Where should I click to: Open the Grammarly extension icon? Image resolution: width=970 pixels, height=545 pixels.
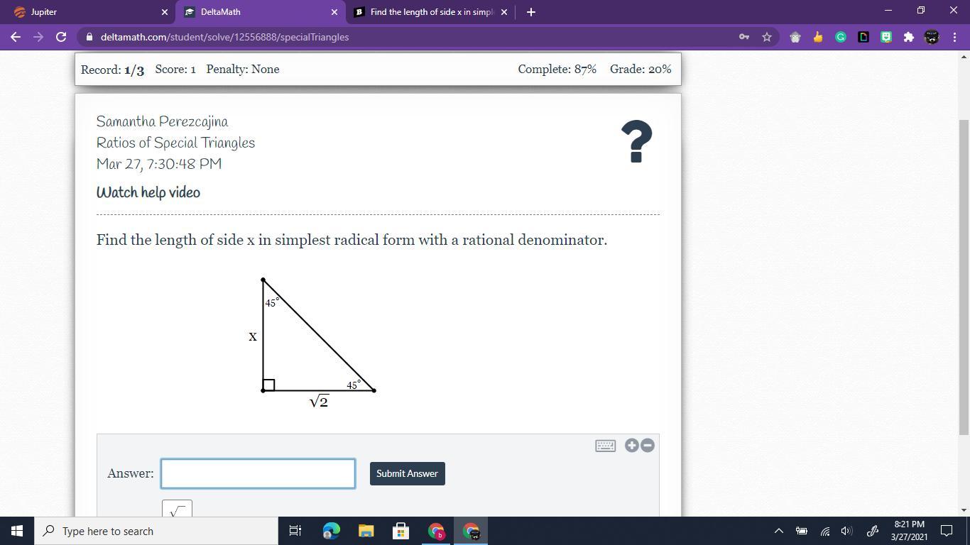(x=841, y=37)
